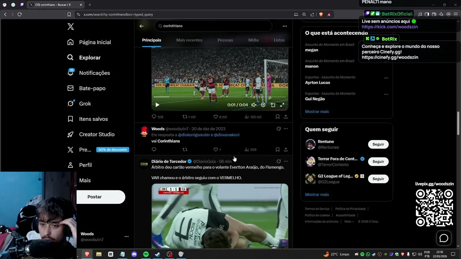The image size is (461, 259).
Task: Open the @diokonigsreuter mention link
Action: click(x=194, y=135)
